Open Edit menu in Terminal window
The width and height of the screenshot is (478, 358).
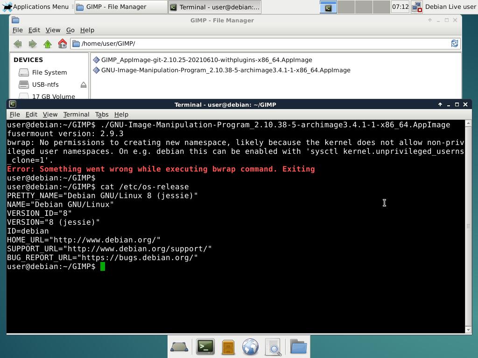pos(31,115)
